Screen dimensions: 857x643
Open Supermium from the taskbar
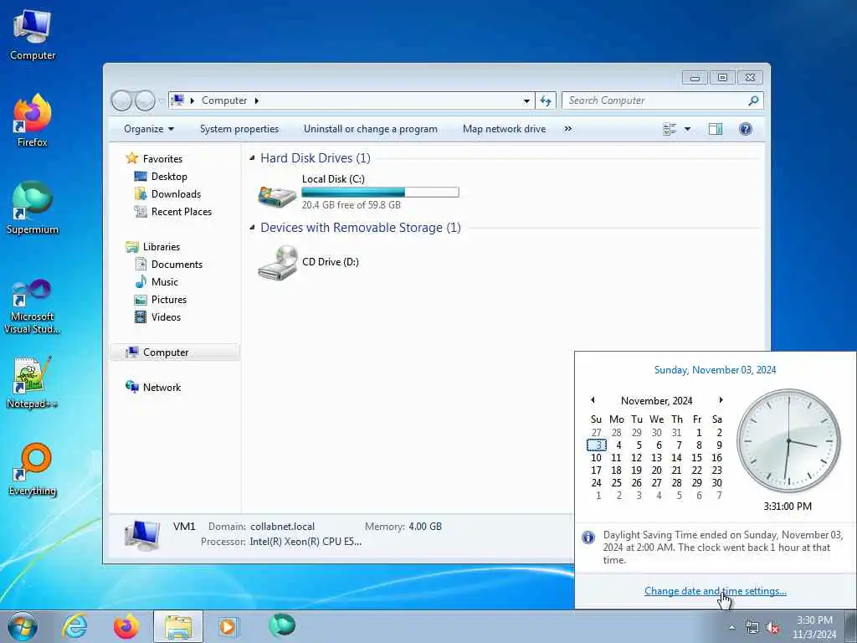click(282, 625)
